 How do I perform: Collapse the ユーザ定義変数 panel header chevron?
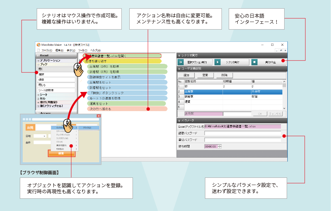point(179,69)
